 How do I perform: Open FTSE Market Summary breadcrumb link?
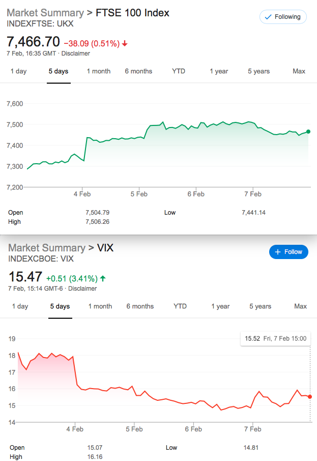click(x=45, y=13)
